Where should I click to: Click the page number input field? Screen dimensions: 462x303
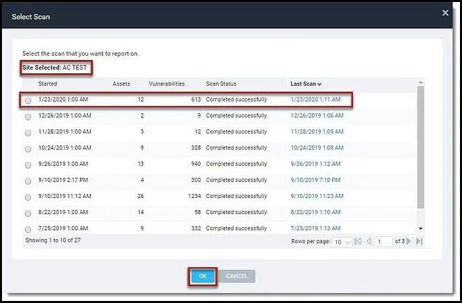click(383, 242)
